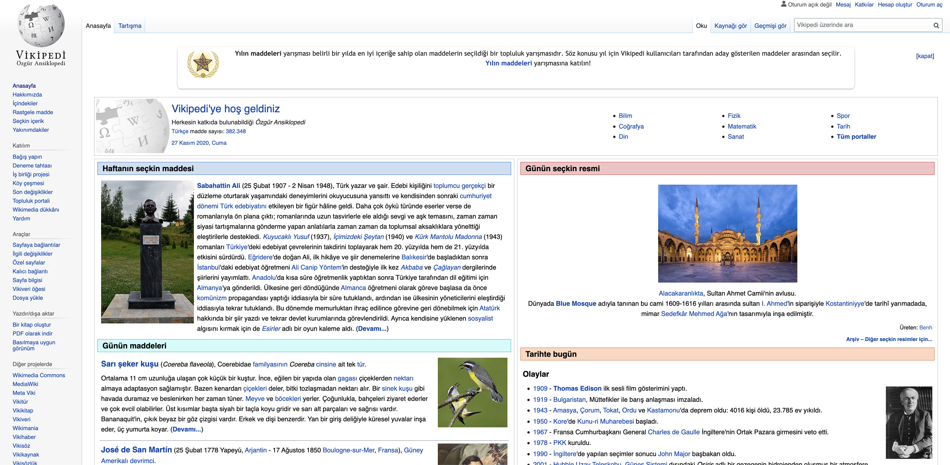The image size is (950, 465).
Task: Click PDF olarak indir
Action: 33,334
